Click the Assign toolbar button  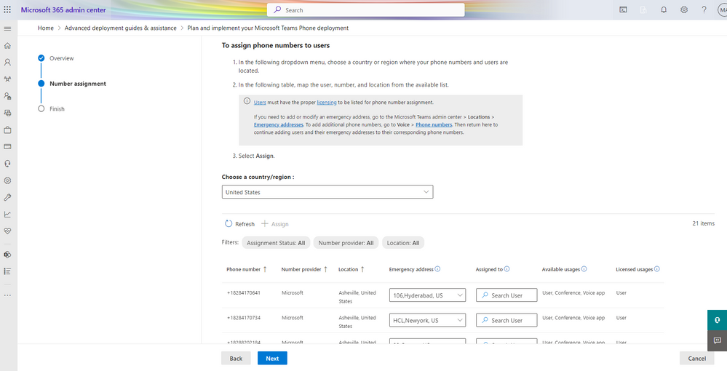click(x=275, y=223)
